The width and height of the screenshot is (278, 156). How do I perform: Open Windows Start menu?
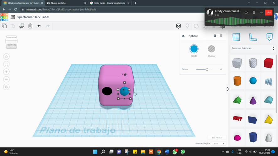(x=95, y=152)
